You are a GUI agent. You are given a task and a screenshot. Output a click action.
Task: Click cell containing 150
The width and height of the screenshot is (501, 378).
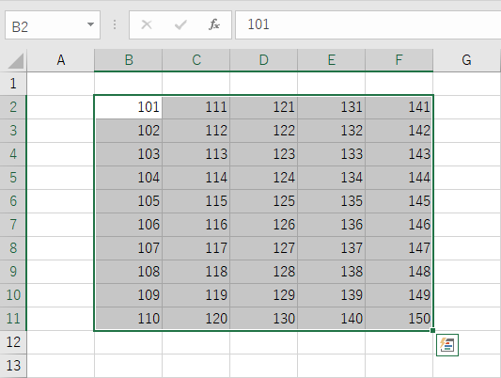[x=399, y=319]
